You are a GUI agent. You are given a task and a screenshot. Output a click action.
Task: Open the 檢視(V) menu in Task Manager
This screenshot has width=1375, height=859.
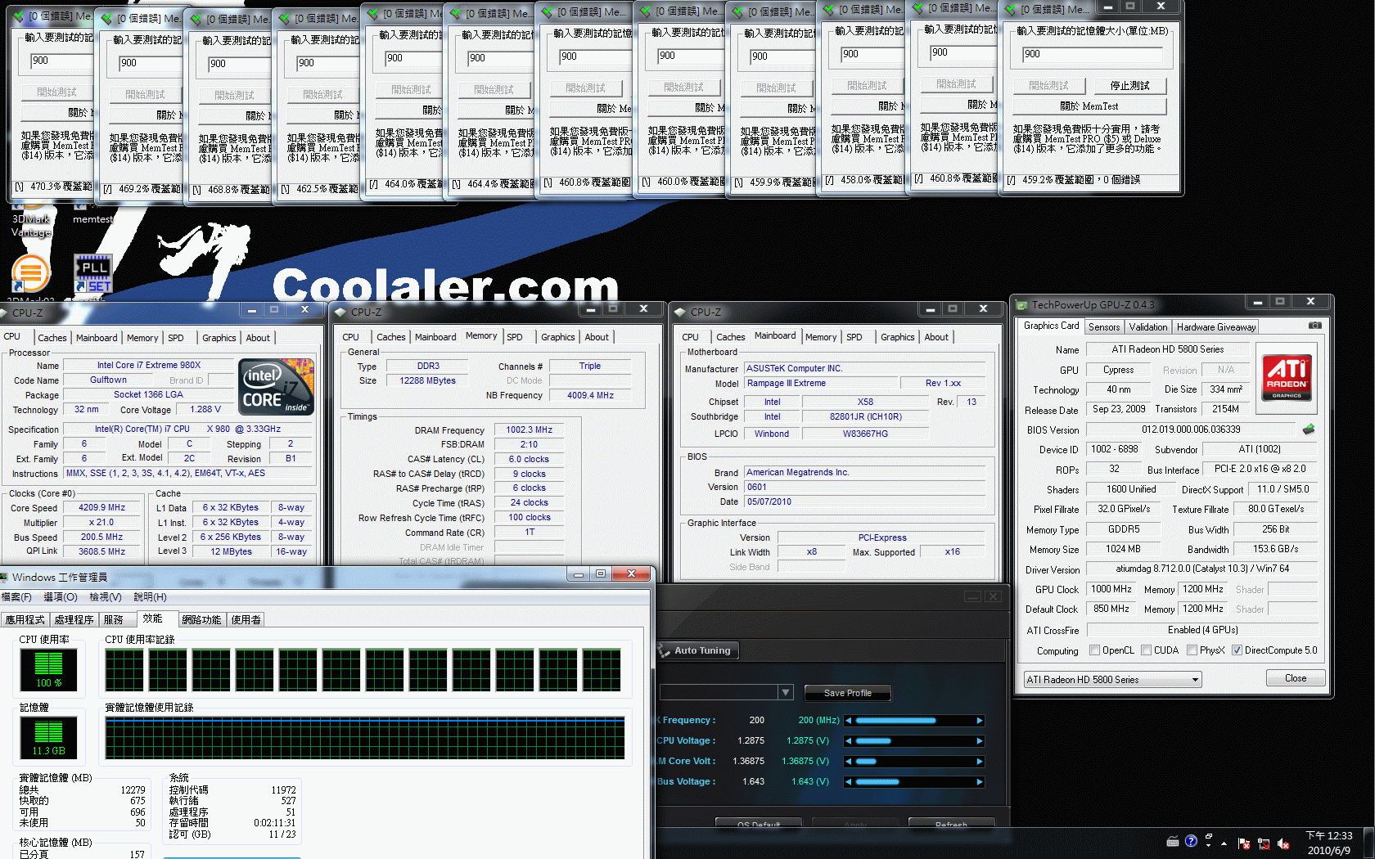point(105,597)
